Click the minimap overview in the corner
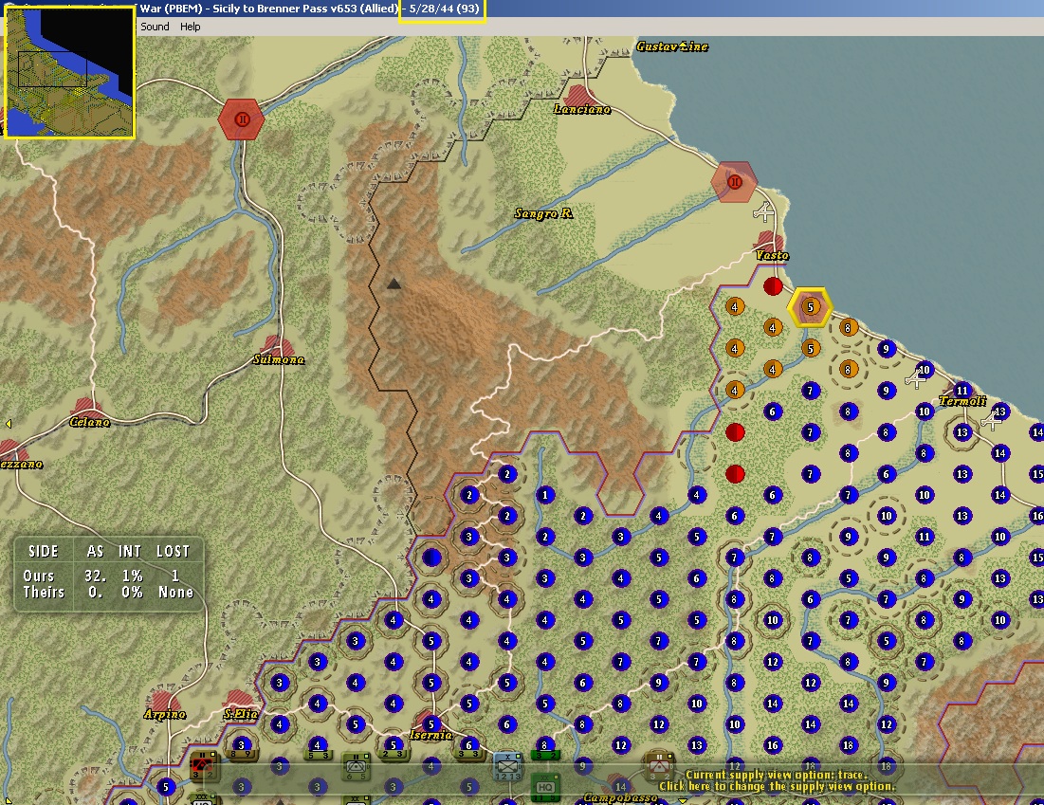The height and width of the screenshot is (805, 1044). pyautogui.click(x=69, y=72)
